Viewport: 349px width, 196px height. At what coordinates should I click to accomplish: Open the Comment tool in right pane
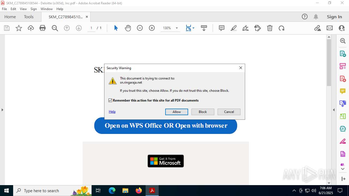(x=343, y=91)
